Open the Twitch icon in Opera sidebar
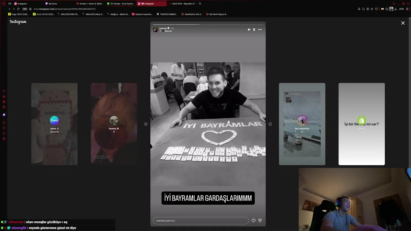This screenshot has width=411, height=231. click(4, 115)
